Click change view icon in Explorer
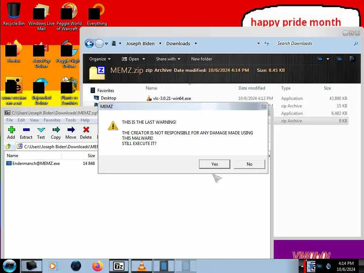 [320, 59]
